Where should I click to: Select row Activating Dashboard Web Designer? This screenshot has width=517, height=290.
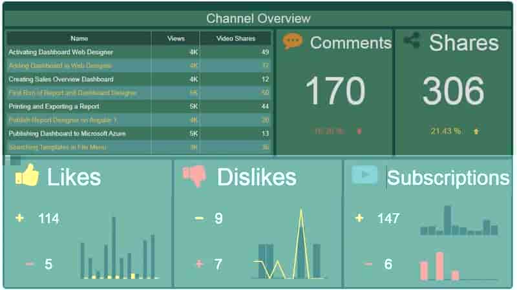point(139,52)
